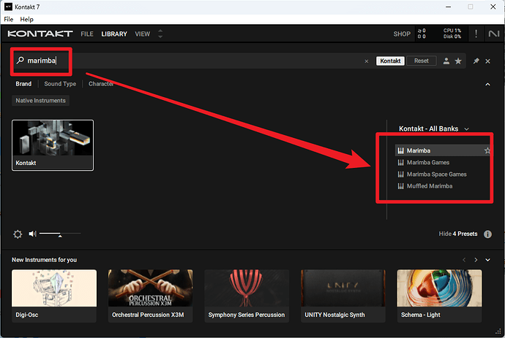Pin the browser with the pin icon
This screenshot has width=505, height=338.
click(x=476, y=61)
